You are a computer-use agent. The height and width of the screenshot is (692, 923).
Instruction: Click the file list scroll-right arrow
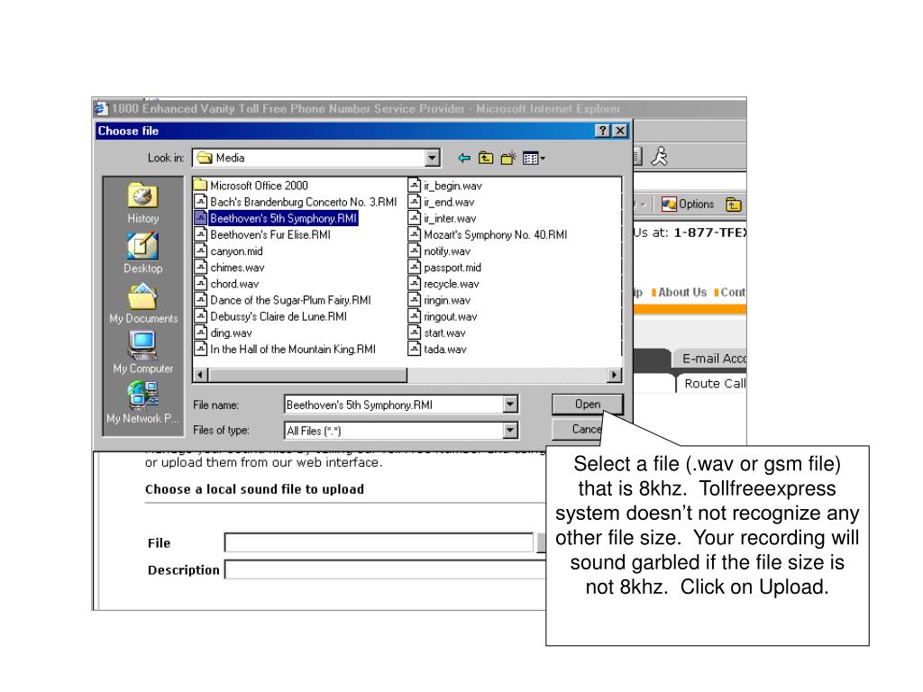[614, 375]
